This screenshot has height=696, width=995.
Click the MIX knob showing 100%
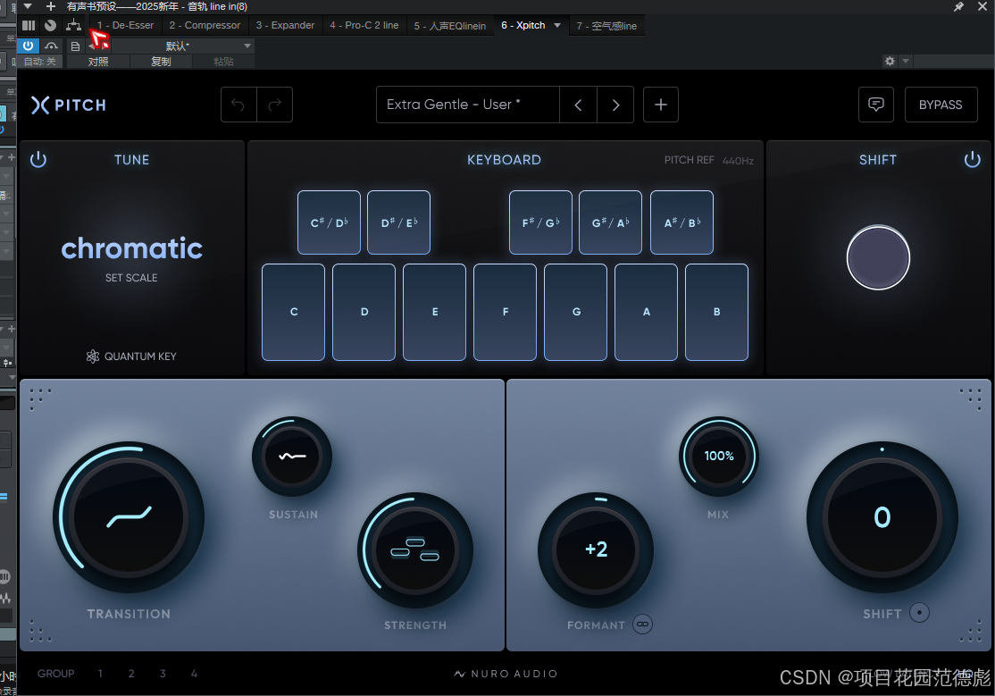[x=718, y=457]
